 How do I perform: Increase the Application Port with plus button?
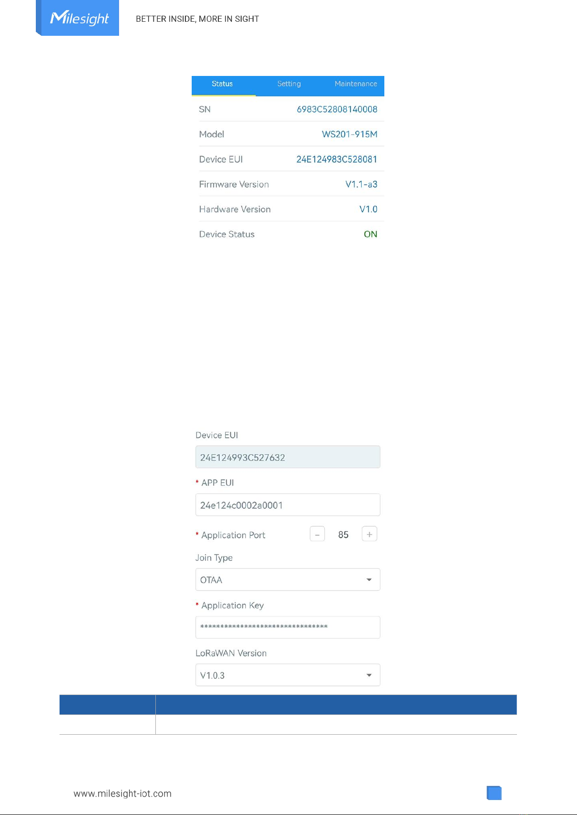pyautogui.click(x=369, y=534)
